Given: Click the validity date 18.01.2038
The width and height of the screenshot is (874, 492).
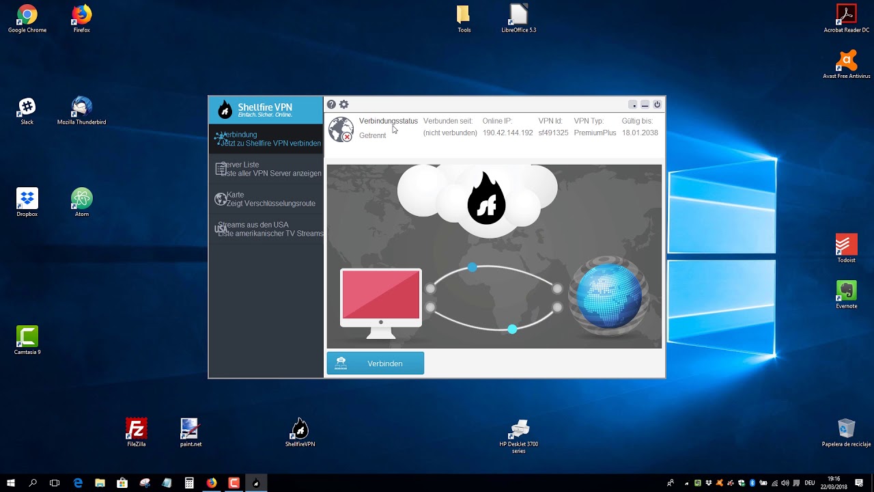Looking at the screenshot, I should [640, 133].
